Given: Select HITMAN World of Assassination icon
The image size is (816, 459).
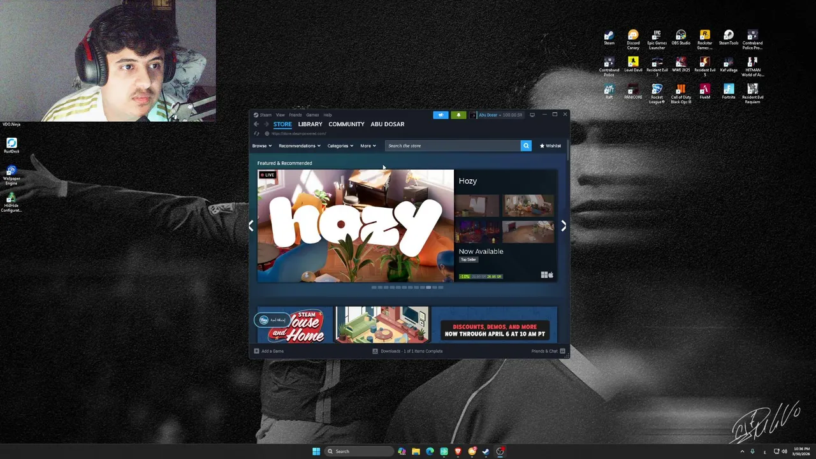Looking at the screenshot, I should click(x=752, y=66).
